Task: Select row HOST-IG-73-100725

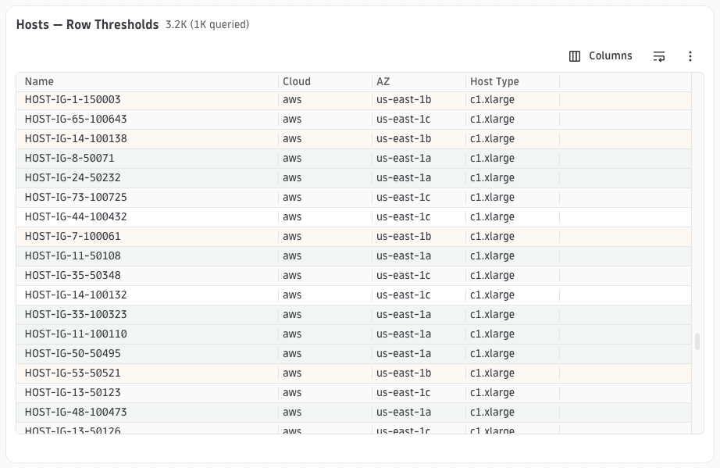Action: coord(354,198)
